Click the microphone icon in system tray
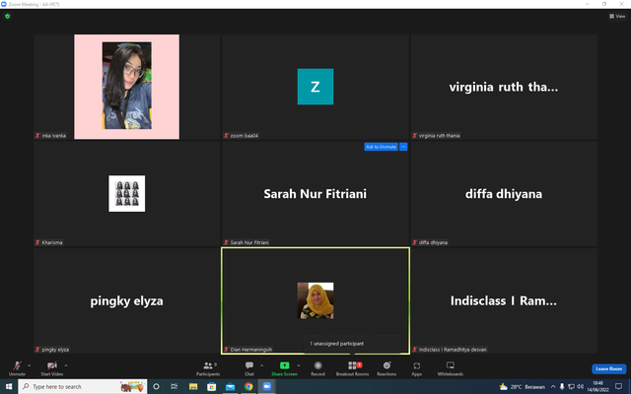Viewport: 631px width, 394px height. tap(562, 387)
